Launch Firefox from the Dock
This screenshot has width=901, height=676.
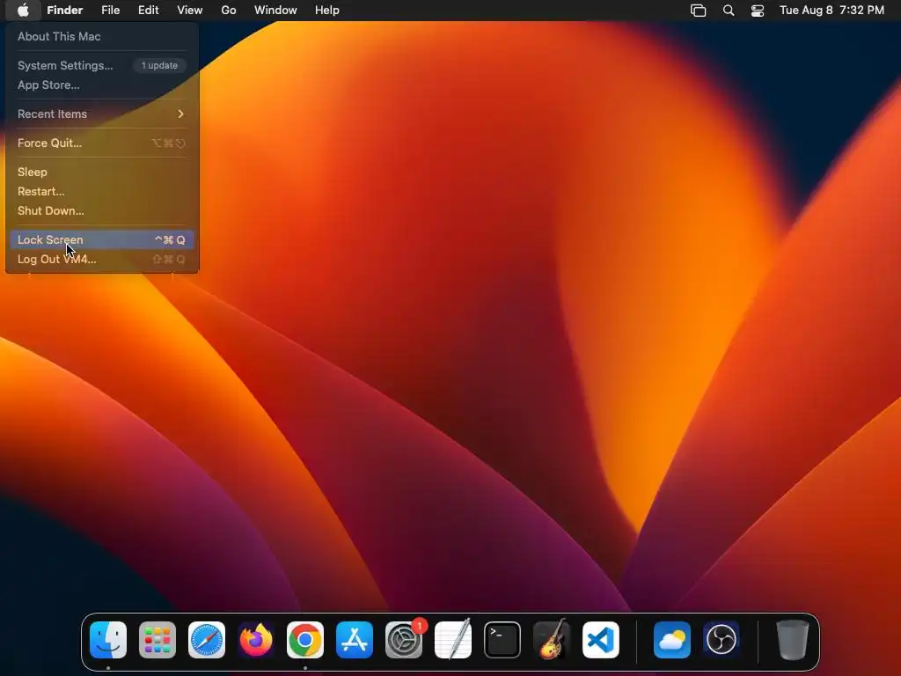[256, 640]
